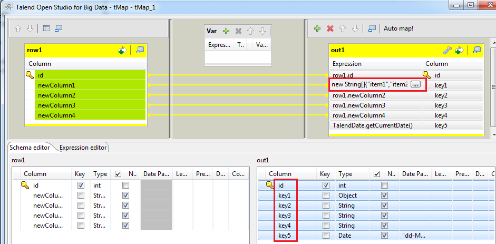This screenshot has height=244, width=496.
Task: Open Type cell 'String' for key2
Action: [x=352, y=206]
